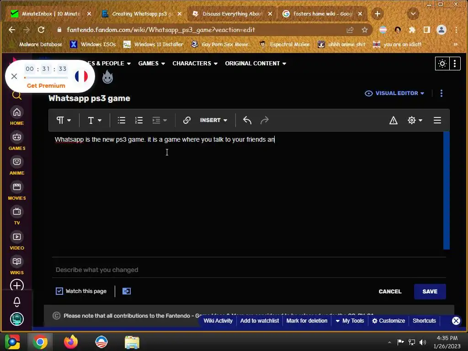The image size is (468, 351).
Task: Open the editor more options dots
Action: (441, 93)
